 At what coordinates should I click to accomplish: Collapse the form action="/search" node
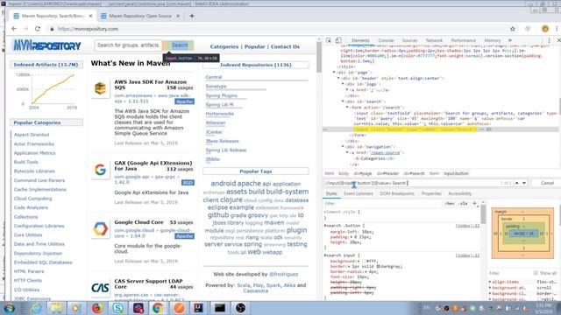pyautogui.click(x=347, y=108)
